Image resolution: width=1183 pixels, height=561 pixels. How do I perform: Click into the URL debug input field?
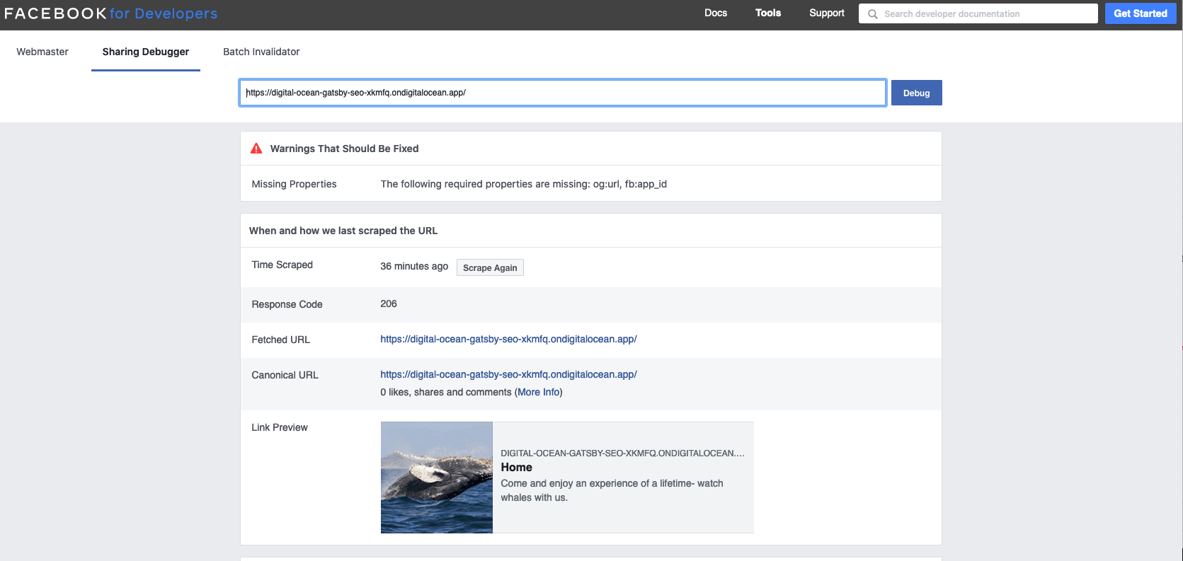point(563,93)
